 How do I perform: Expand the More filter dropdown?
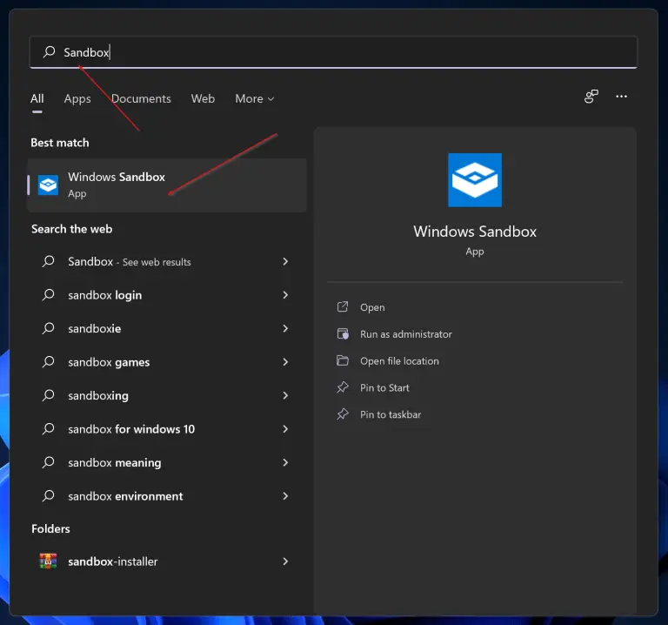254,98
